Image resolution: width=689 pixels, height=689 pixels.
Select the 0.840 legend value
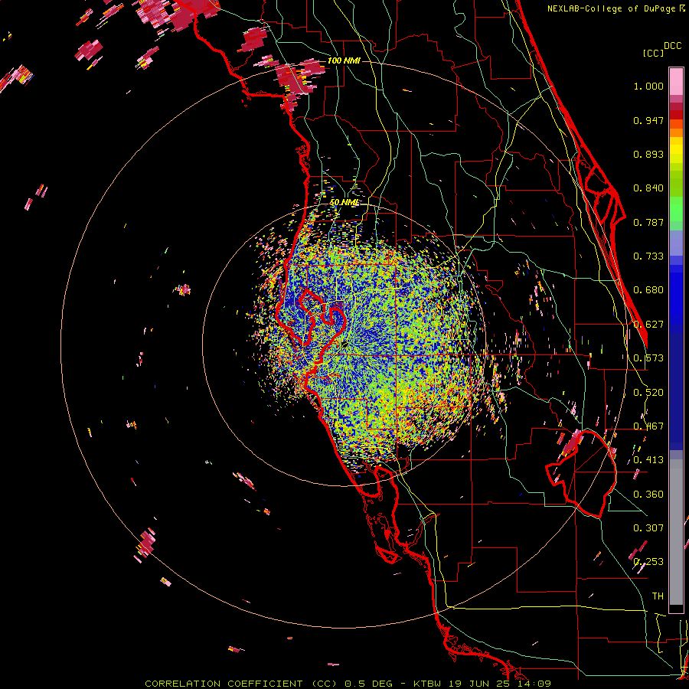click(648, 188)
